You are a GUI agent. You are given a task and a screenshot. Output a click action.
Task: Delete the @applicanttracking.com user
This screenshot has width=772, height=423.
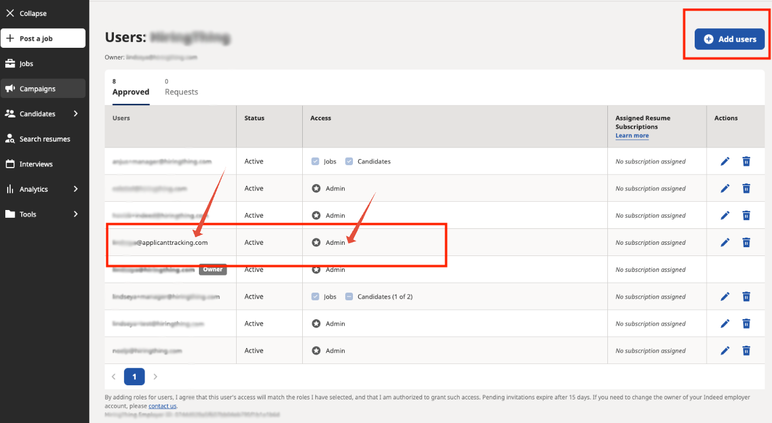746,242
